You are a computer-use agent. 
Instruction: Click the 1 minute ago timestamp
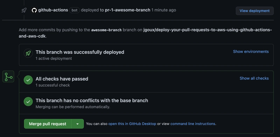point(163,10)
